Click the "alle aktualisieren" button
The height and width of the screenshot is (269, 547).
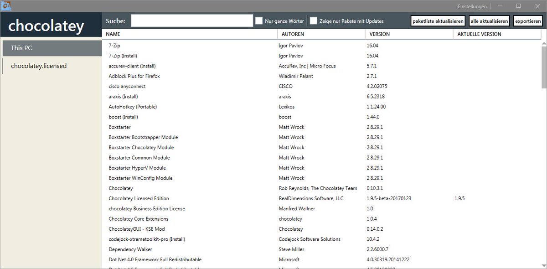click(x=489, y=21)
